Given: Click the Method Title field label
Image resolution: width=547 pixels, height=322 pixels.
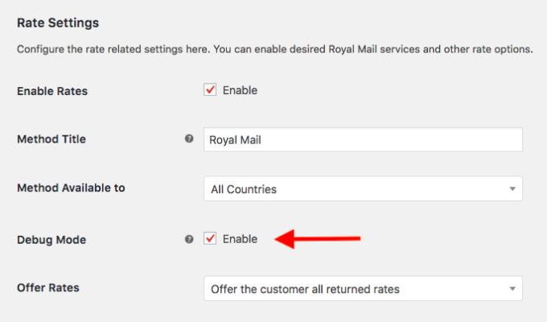Looking at the screenshot, I should 51,139.
